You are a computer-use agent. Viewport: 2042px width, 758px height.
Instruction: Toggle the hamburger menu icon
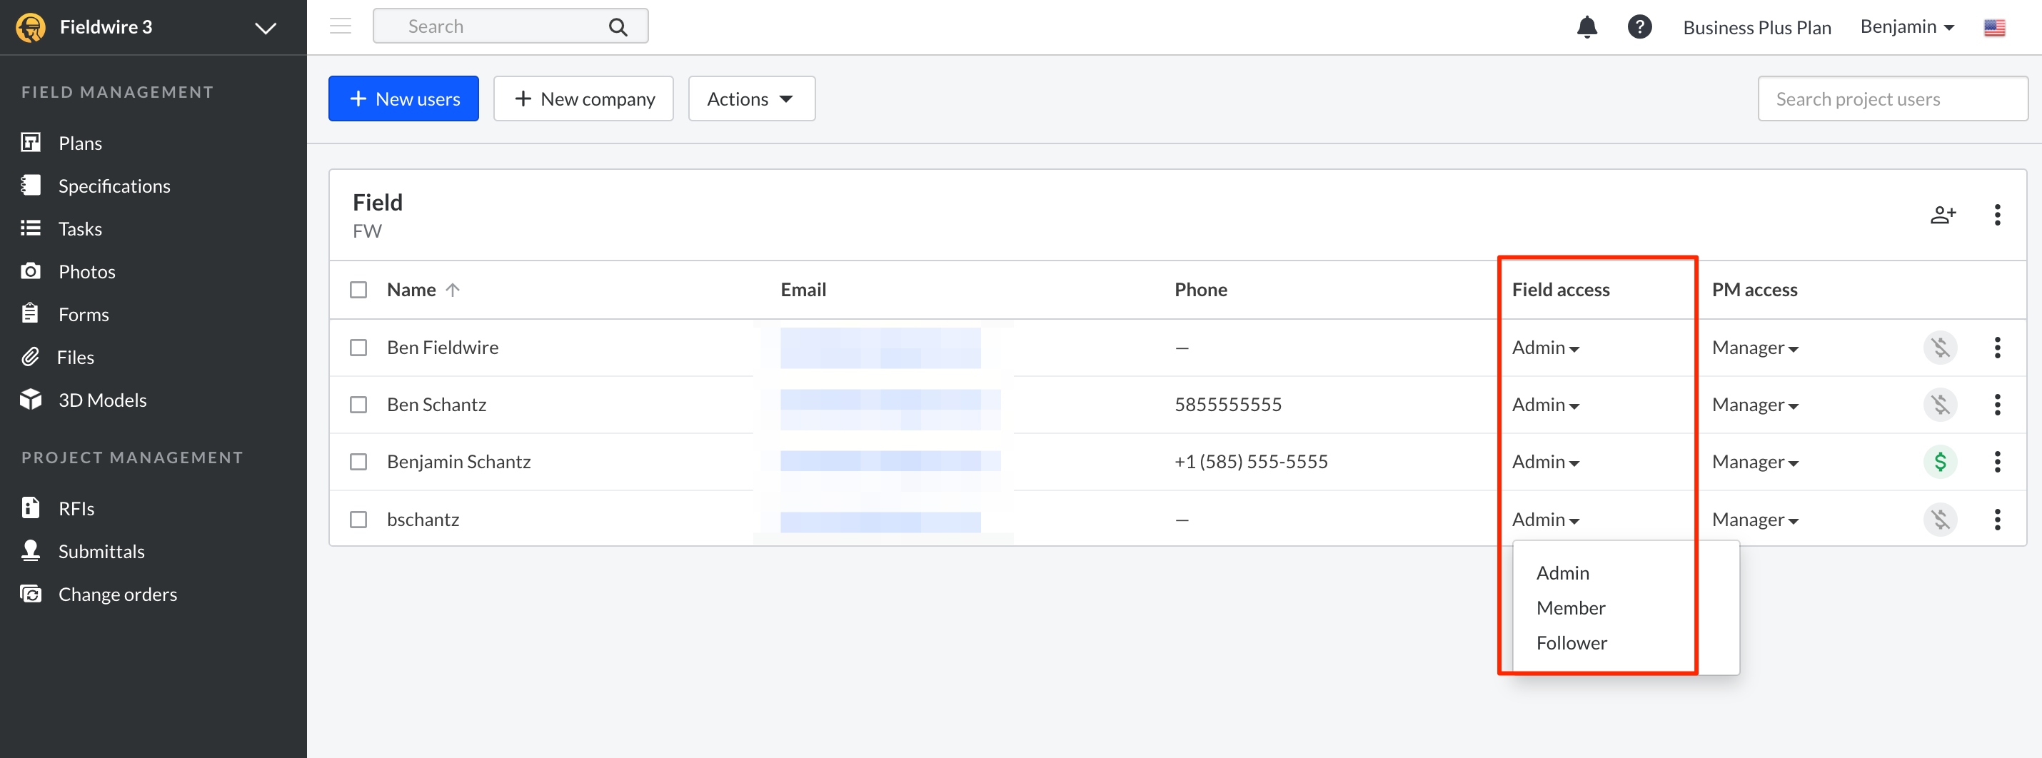pos(340,26)
